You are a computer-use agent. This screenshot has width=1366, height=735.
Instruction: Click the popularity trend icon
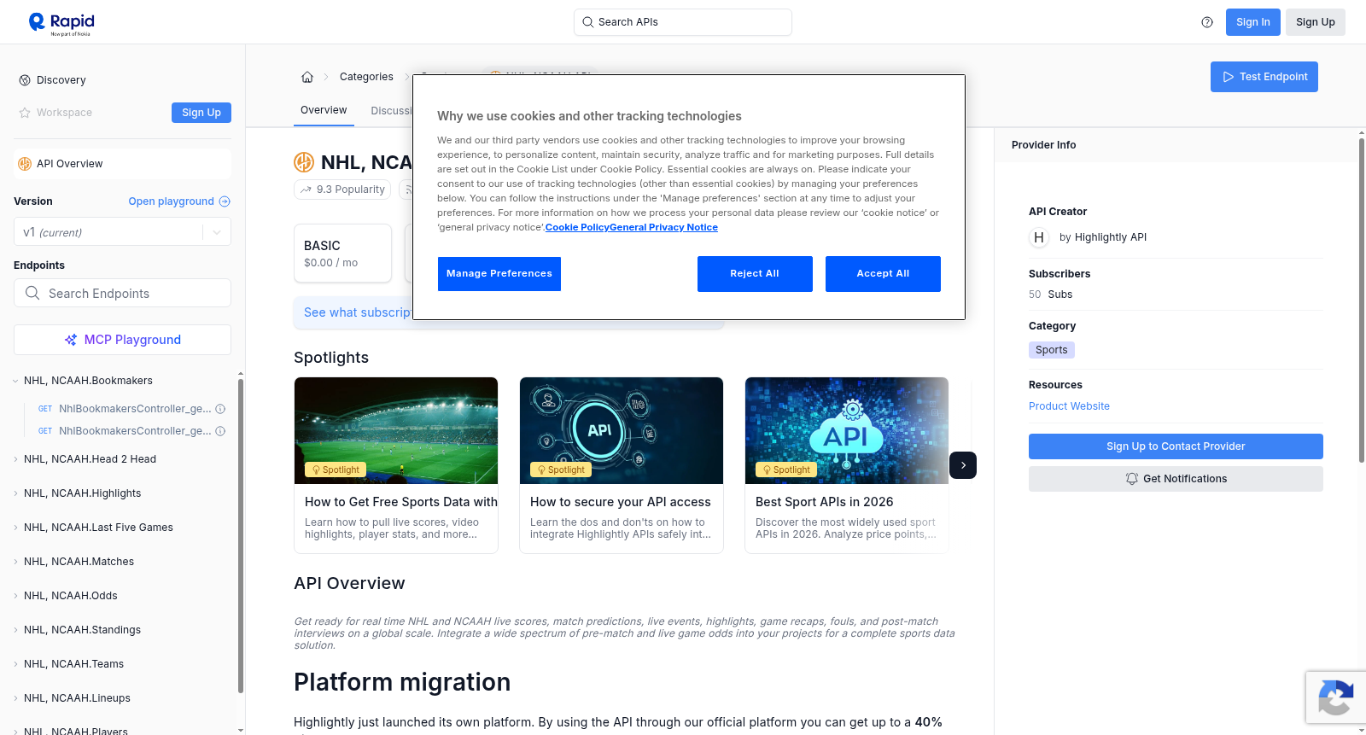(306, 190)
